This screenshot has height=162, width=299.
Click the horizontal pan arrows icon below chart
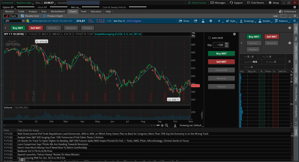click(158, 126)
